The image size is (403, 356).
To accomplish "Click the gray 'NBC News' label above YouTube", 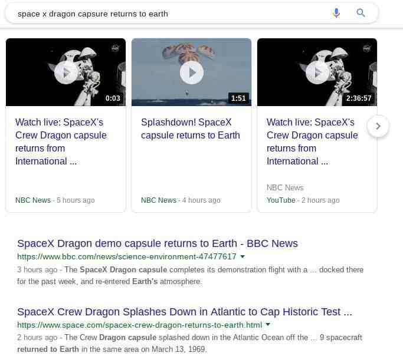I will [285, 187].
